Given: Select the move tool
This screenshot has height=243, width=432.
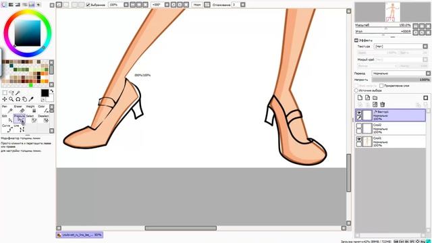Looking at the screenshot, I should point(5,99).
